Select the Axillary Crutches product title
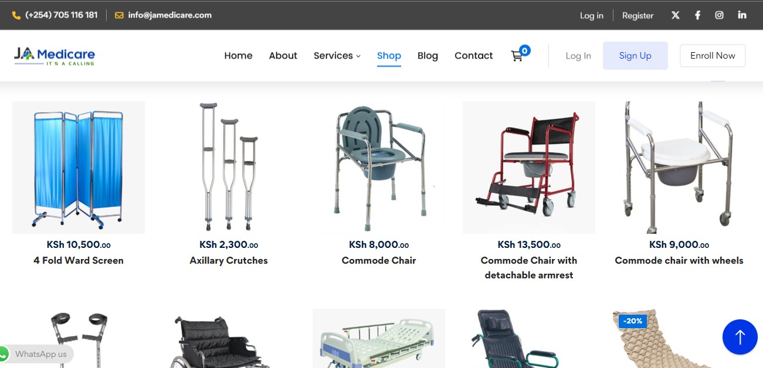The image size is (763, 368). tap(229, 261)
